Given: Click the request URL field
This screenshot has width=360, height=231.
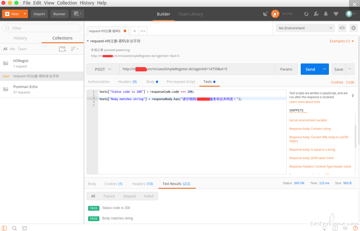Looking at the screenshot, I should point(197,69).
